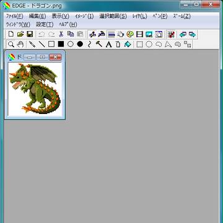This screenshot has width=223, height=223.
Task: Open the 選択範囲(S) menu
Action: coord(113,16)
